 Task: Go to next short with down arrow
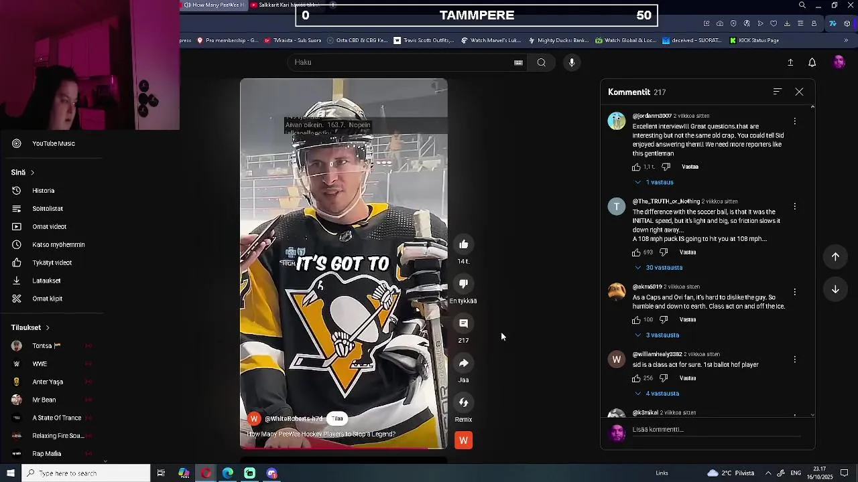(x=835, y=289)
